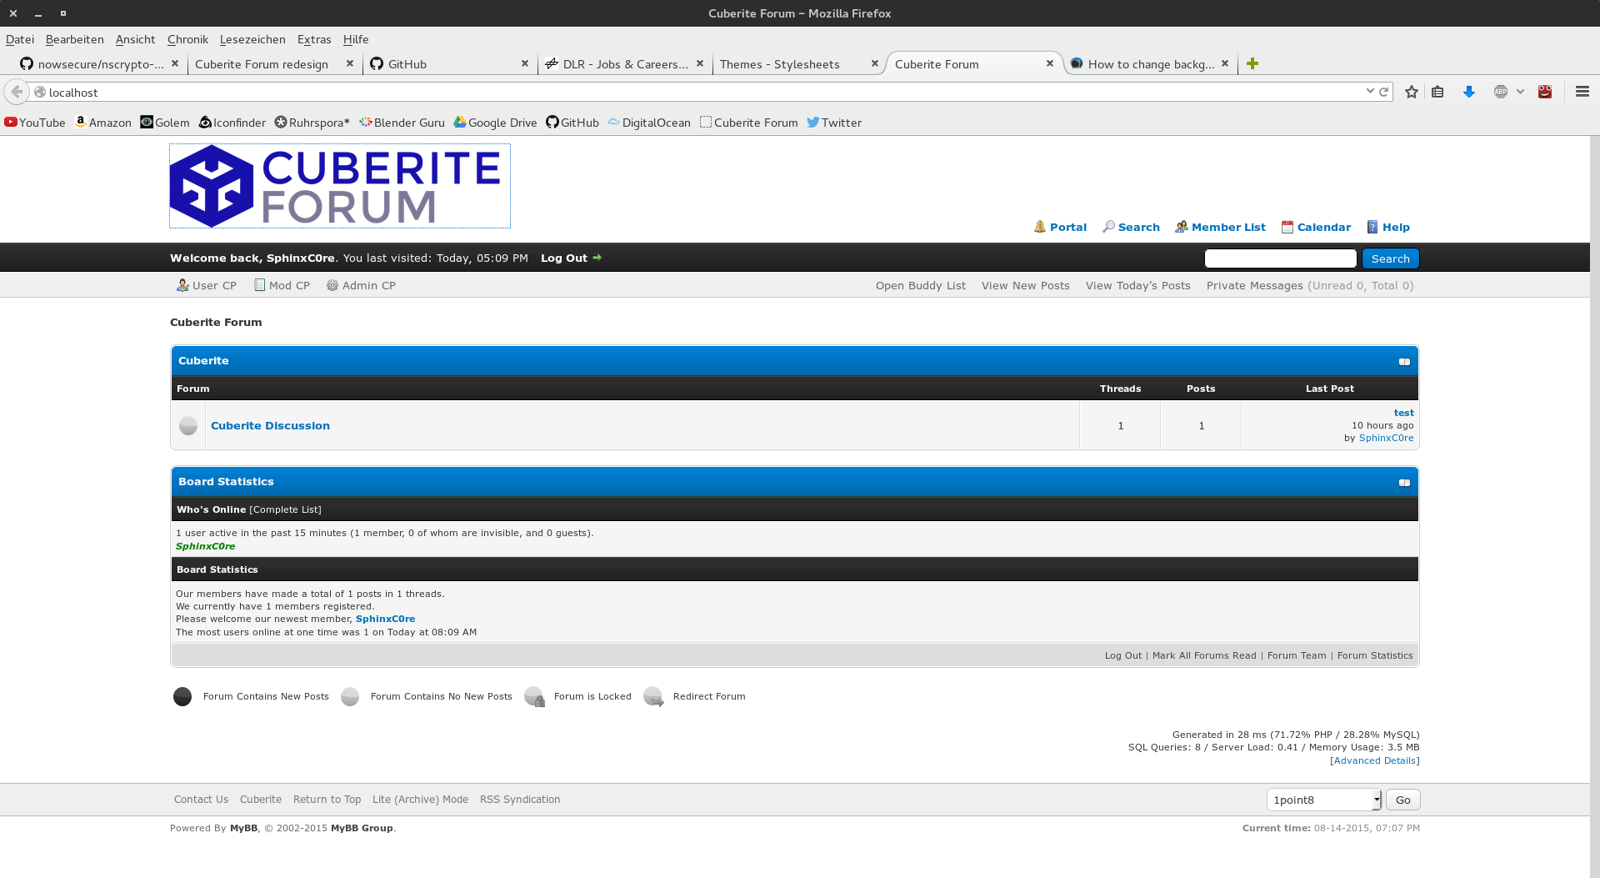Open new tab with plus icon

(x=1252, y=64)
